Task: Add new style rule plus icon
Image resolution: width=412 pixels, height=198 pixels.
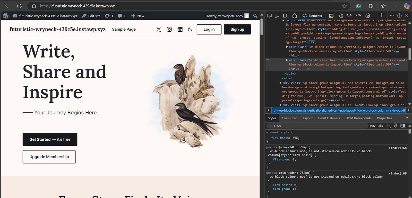Action: (x=388, y=126)
